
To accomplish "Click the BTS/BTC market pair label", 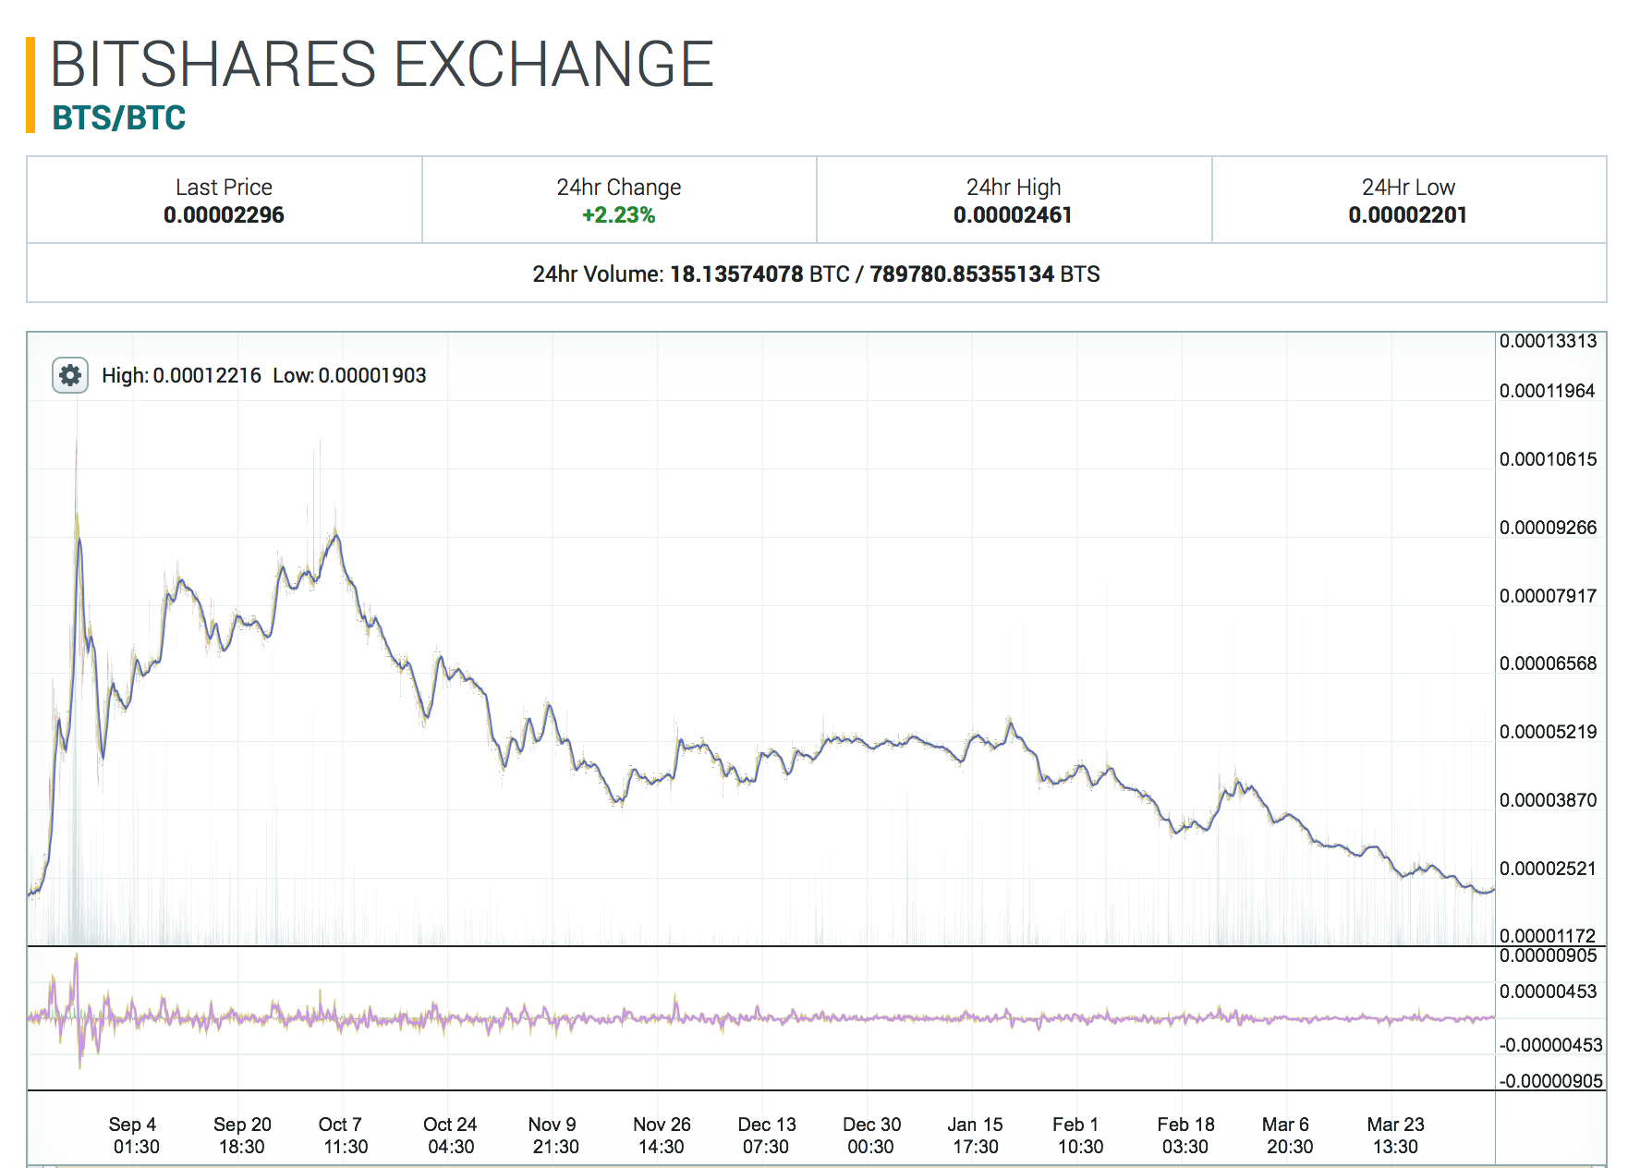I will pyautogui.click(x=119, y=117).
